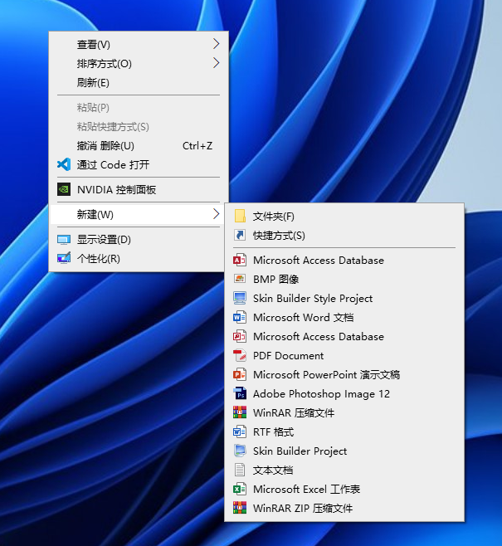Click the VS Code icon beside 通过 Code 打开

pyautogui.click(x=63, y=164)
